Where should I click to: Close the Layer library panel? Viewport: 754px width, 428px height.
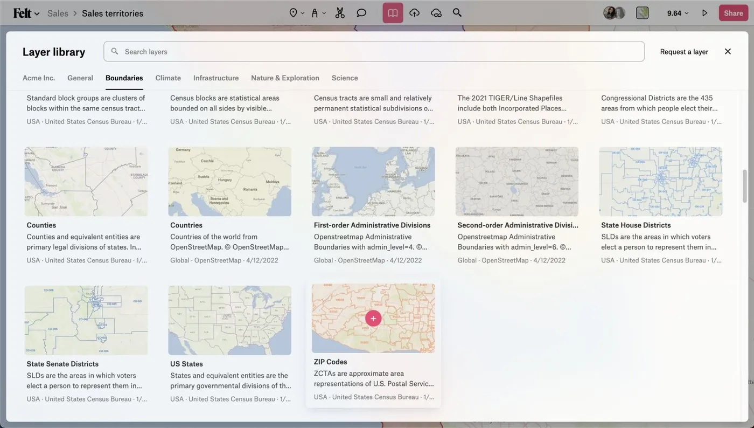click(x=728, y=51)
